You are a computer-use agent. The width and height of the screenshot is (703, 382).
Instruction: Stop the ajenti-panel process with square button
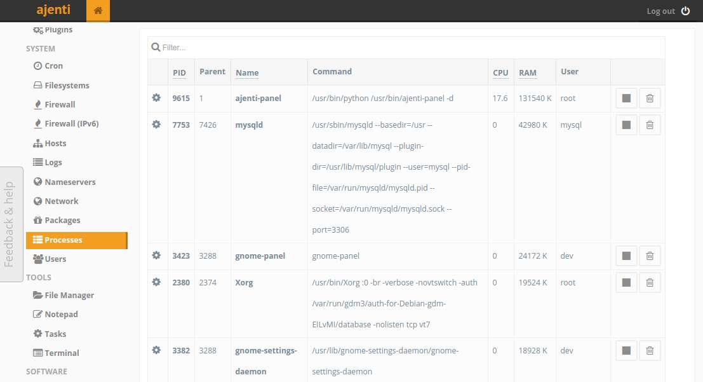click(x=626, y=99)
